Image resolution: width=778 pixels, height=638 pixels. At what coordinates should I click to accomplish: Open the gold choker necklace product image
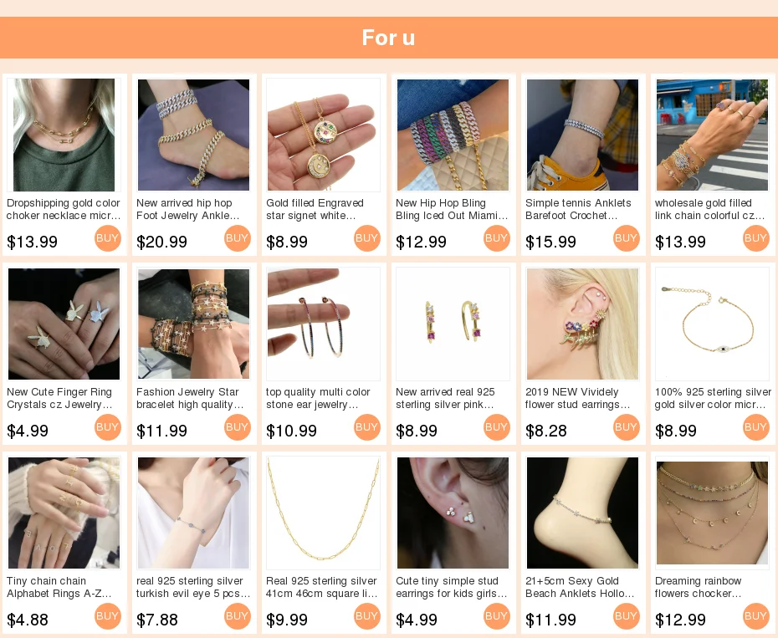pyautogui.click(x=64, y=135)
